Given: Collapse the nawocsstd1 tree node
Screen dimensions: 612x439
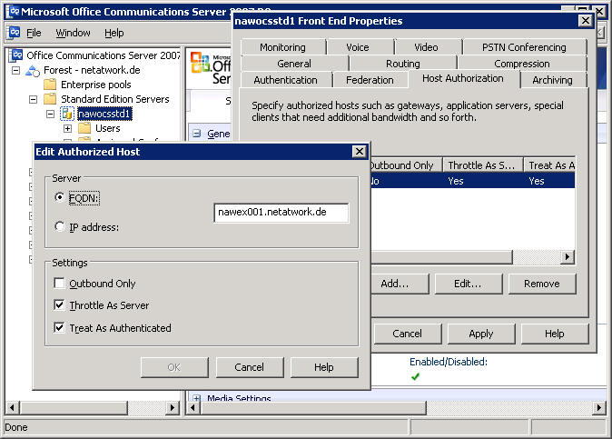Looking at the screenshot, I should pyautogui.click(x=50, y=114).
